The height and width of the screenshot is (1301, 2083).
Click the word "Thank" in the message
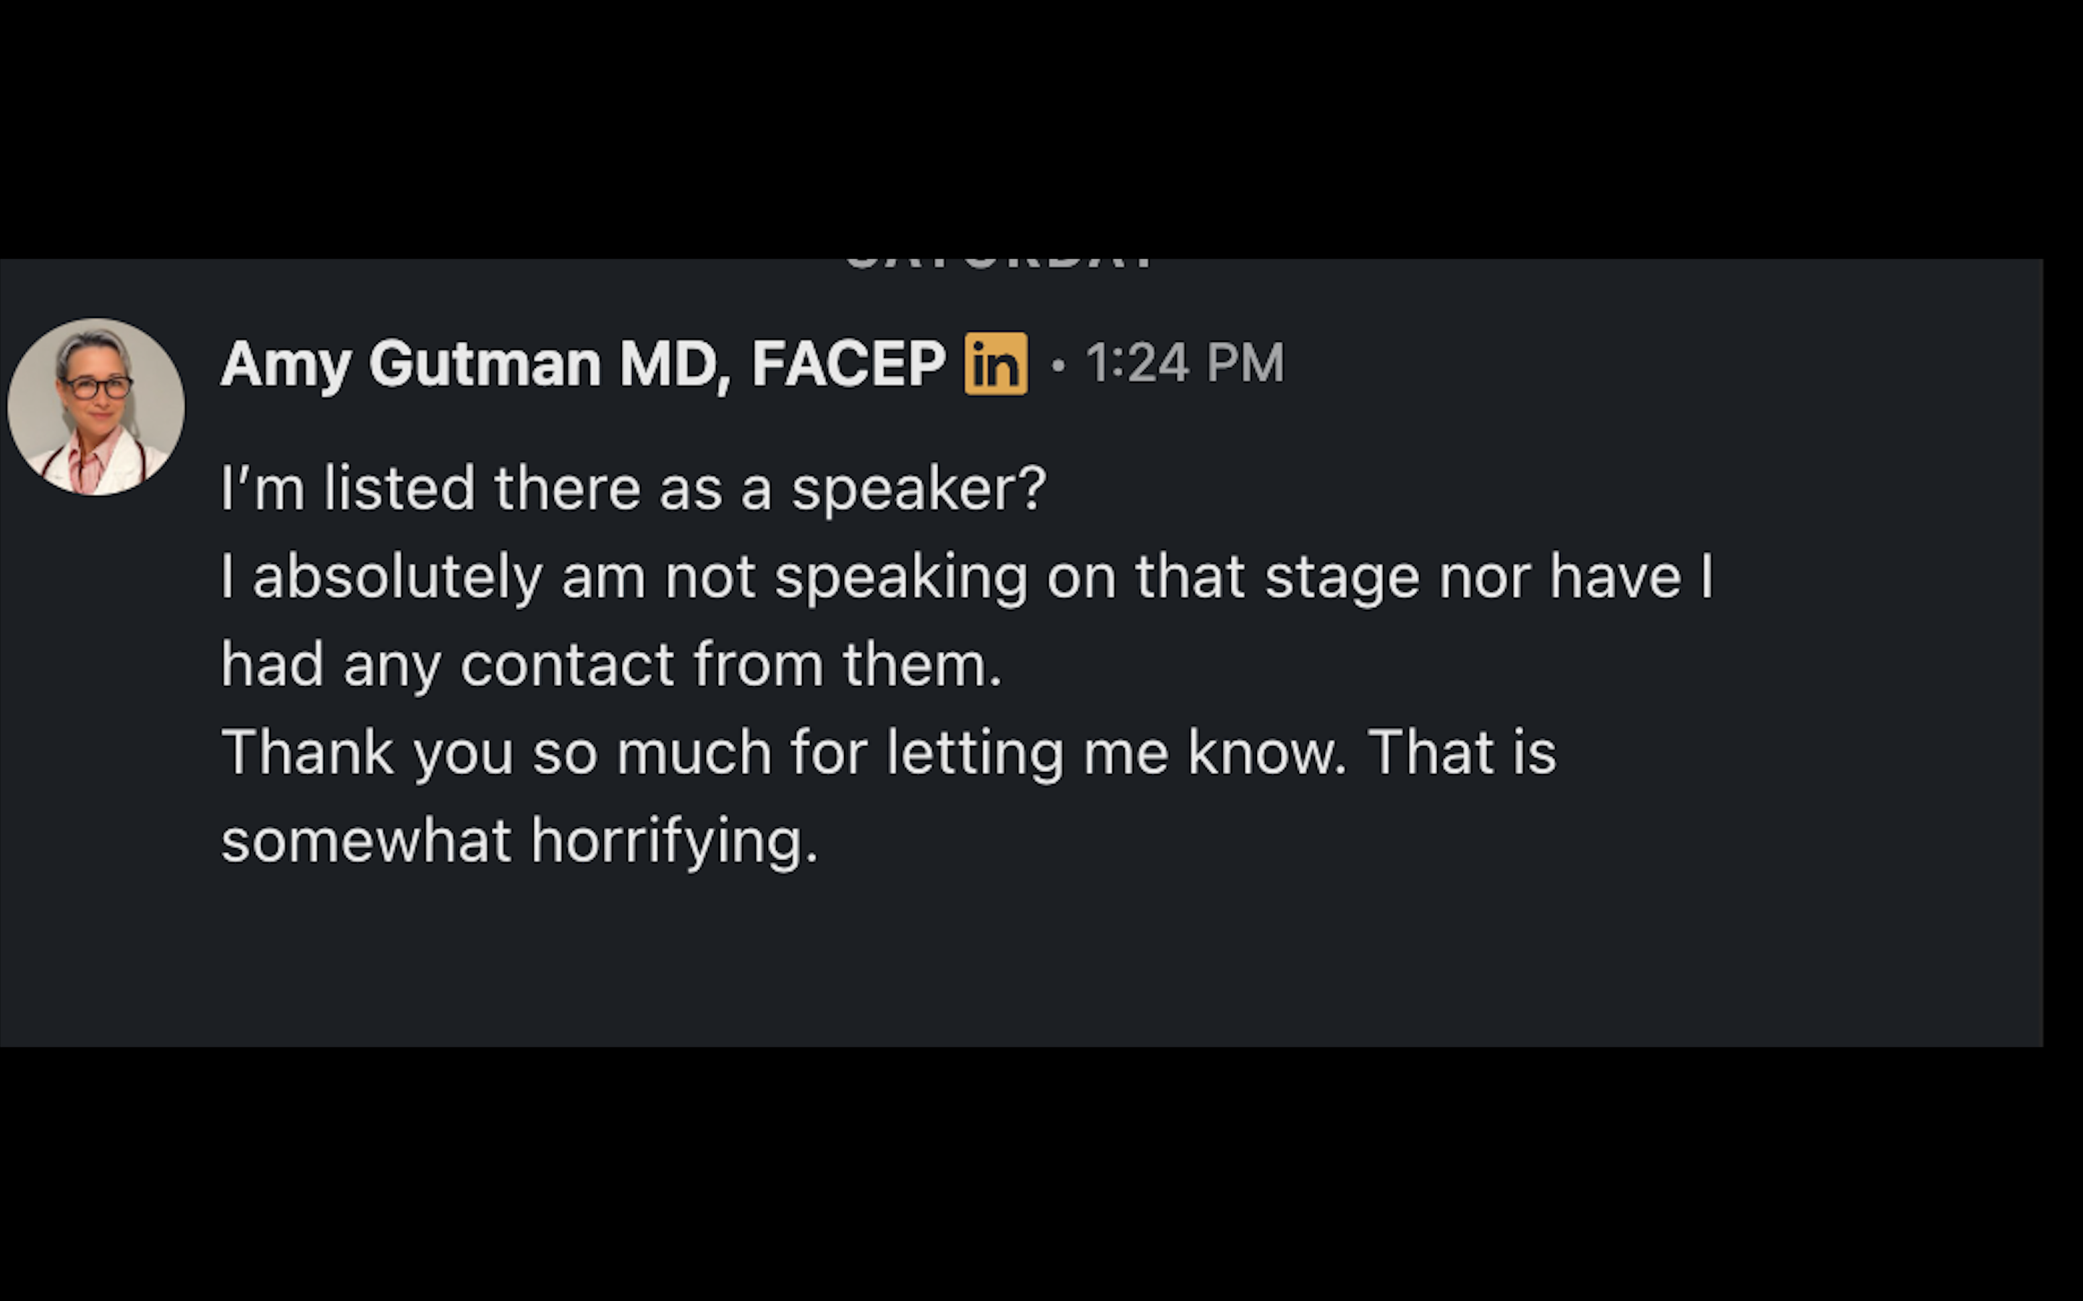coord(307,753)
